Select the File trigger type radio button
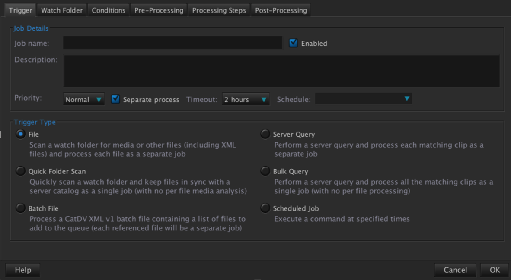Image resolution: width=511 pixels, height=280 pixels. (x=20, y=134)
